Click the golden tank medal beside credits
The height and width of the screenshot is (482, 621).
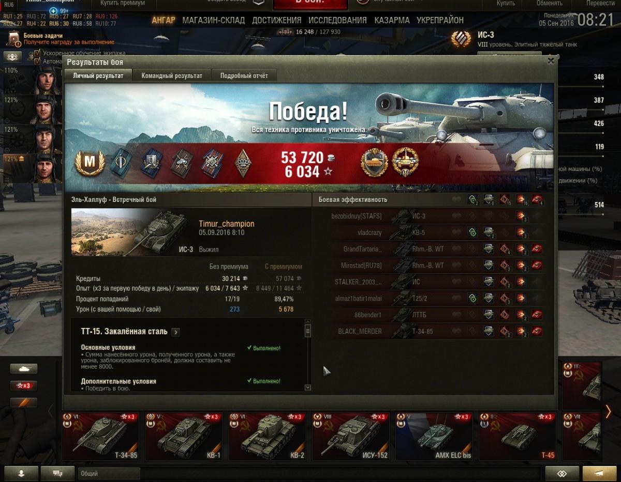374,162
